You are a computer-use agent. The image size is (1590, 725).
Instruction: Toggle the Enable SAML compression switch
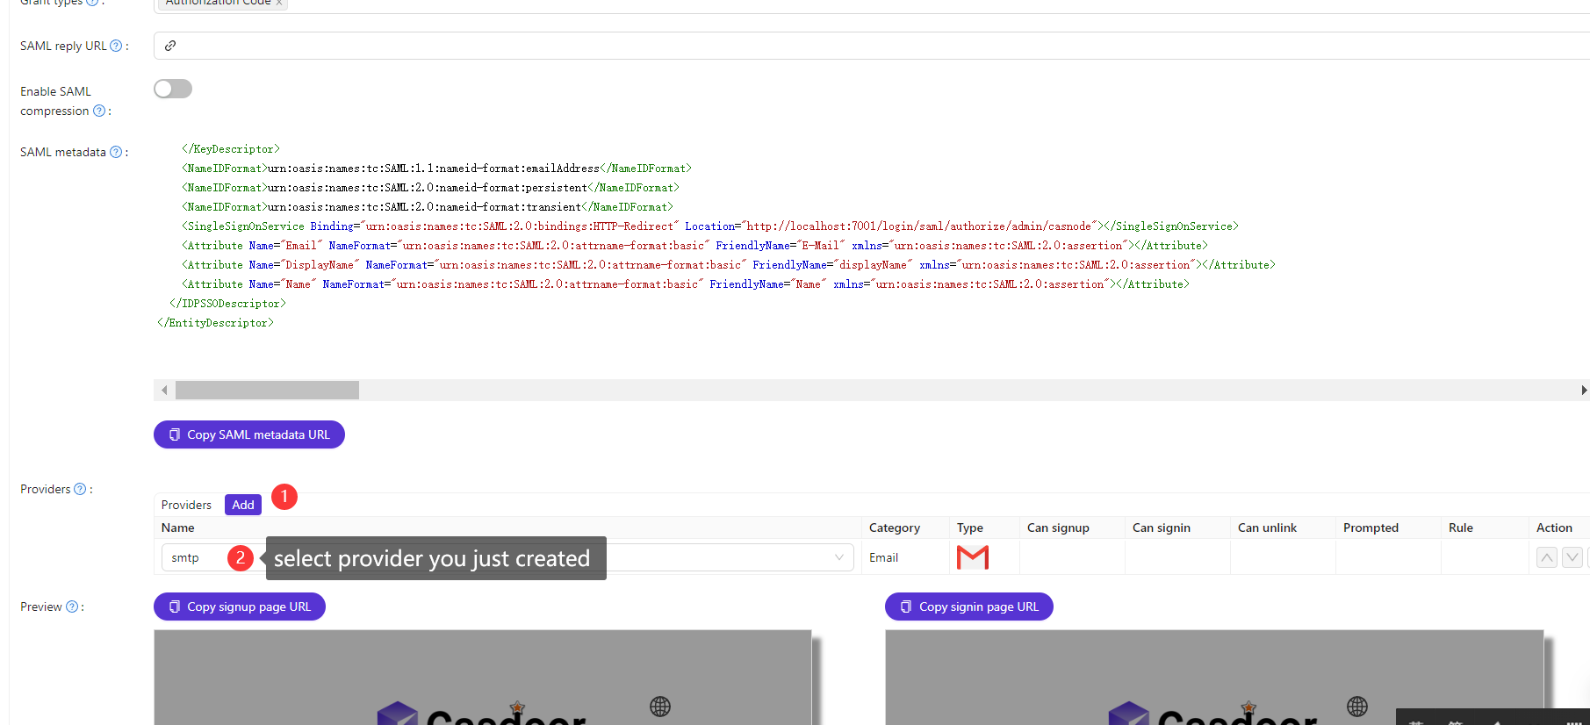pos(173,89)
